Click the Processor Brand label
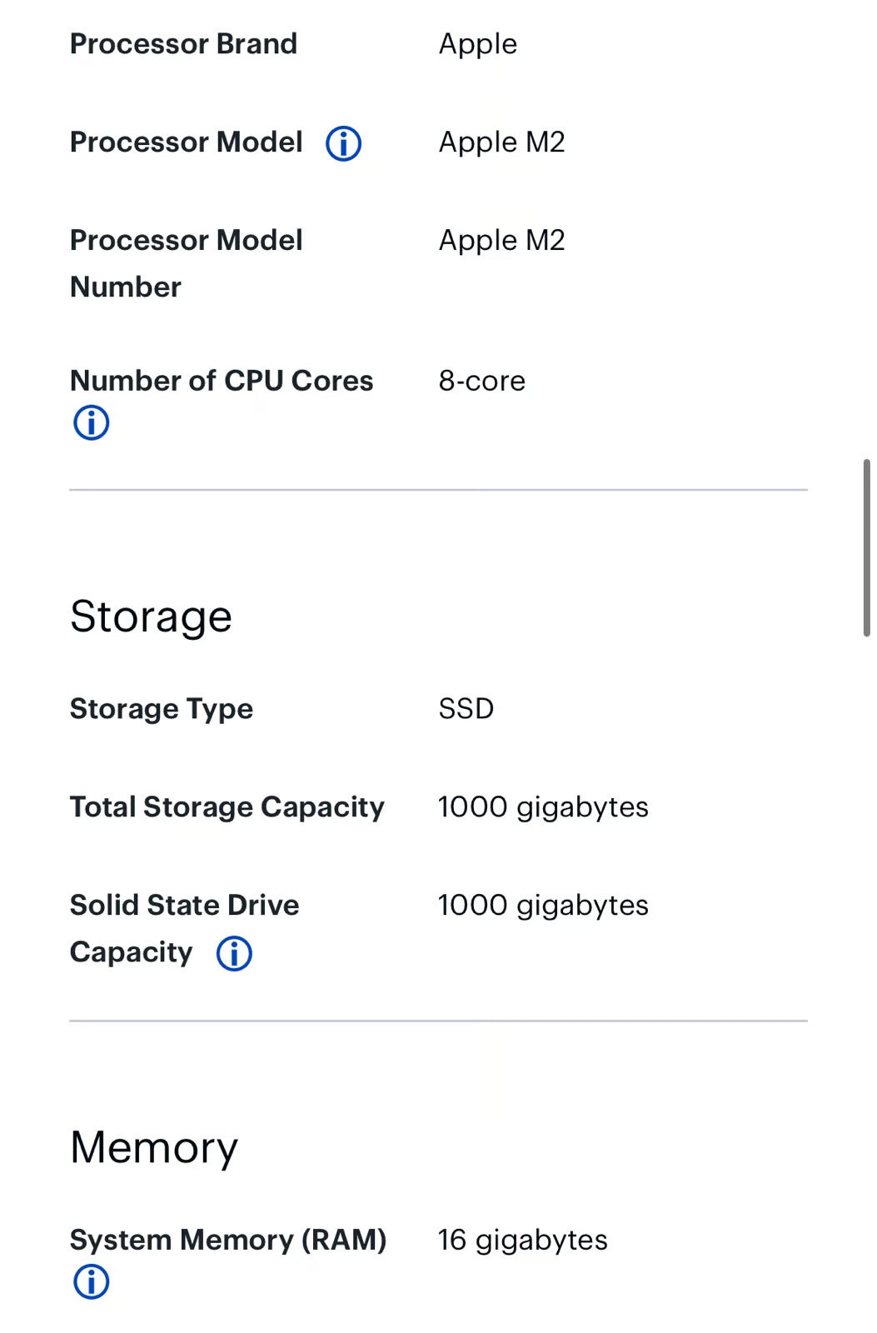The width and height of the screenshot is (877, 1333). pos(184,44)
